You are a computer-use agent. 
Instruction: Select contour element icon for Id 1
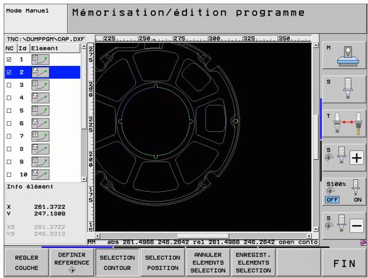pyautogui.click(x=41, y=59)
